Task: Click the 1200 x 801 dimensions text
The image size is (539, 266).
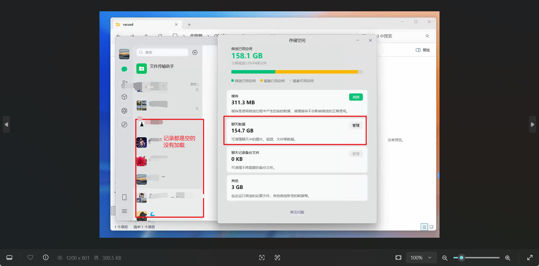Action: tap(78, 258)
